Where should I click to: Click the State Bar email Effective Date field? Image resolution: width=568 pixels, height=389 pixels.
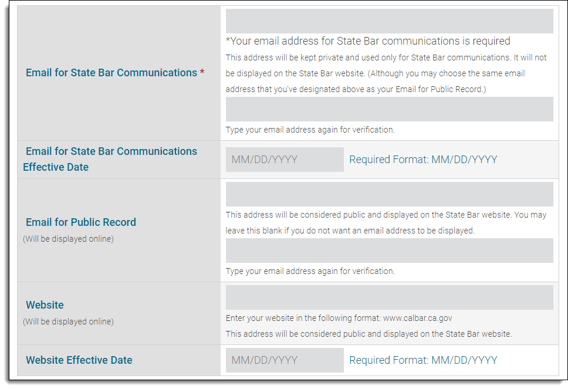point(284,159)
